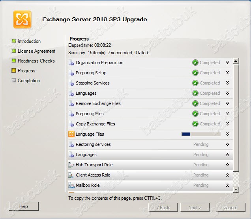Click green checkmark for Organization Preparation
This screenshot has height=219, width=251.
195,63
